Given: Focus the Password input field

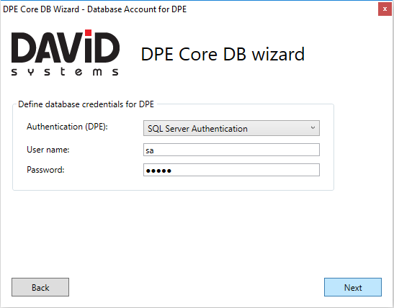Looking at the screenshot, I should pyautogui.click(x=231, y=170).
